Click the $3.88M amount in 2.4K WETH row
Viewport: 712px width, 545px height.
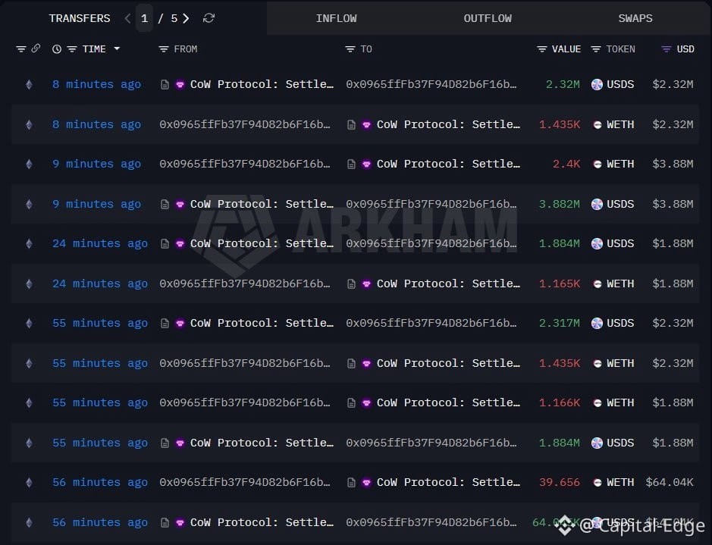point(673,164)
